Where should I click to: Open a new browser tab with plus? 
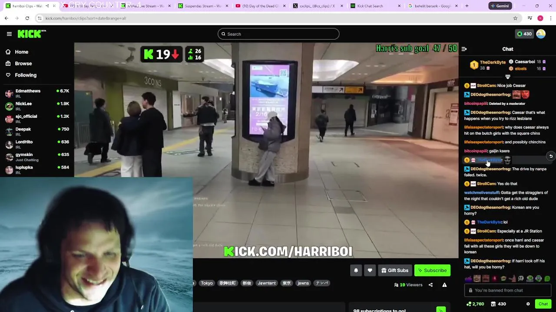click(467, 6)
